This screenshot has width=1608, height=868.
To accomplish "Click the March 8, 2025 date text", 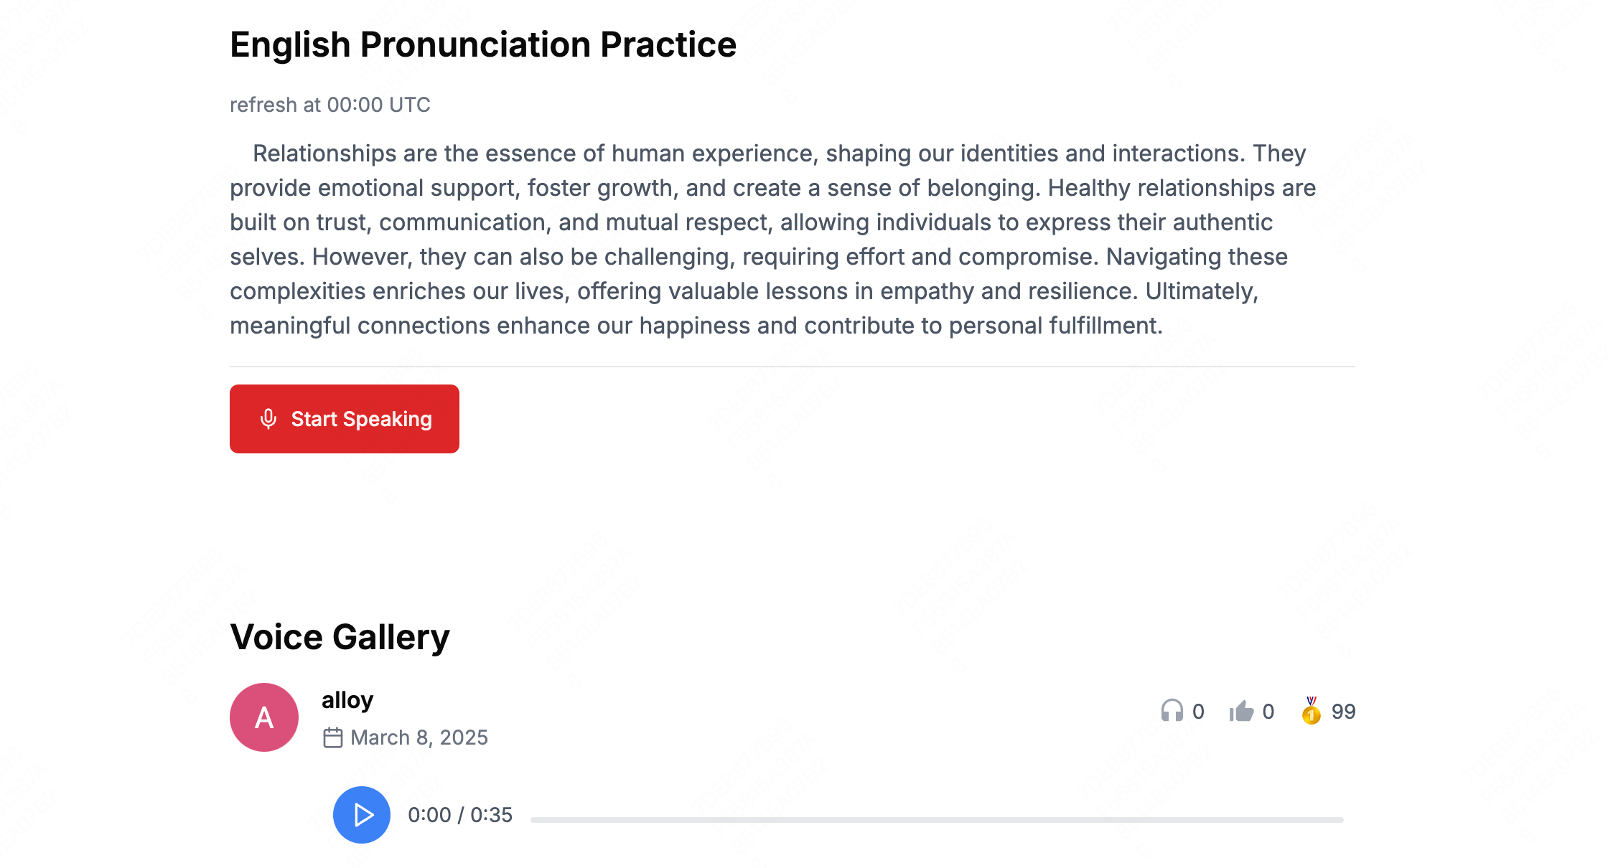I will pyautogui.click(x=418, y=737).
